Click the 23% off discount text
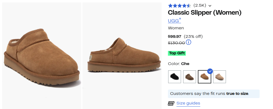Viewport: 273px width, 109px height. coord(193,37)
